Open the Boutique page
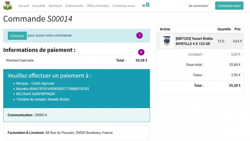 [x=55, y=6]
